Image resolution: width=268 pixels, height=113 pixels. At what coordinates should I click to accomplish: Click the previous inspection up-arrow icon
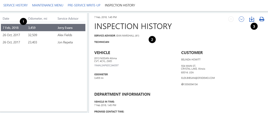click(x=231, y=19)
